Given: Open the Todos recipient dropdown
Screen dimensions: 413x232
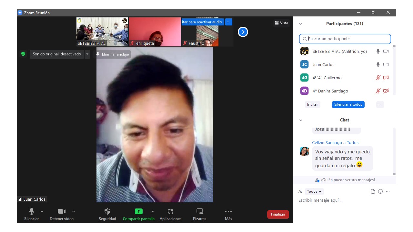Looking at the screenshot, I should [x=314, y=191].
